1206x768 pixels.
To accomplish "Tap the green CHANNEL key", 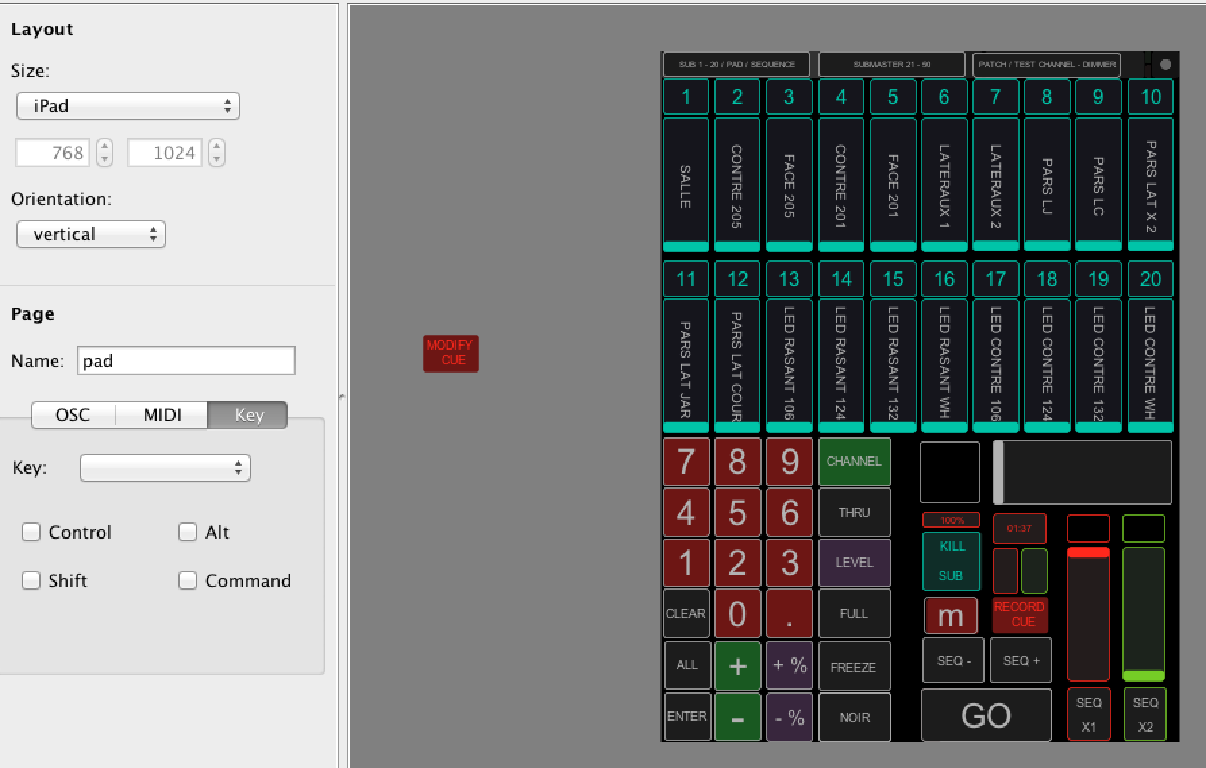I will click(854, 462).
